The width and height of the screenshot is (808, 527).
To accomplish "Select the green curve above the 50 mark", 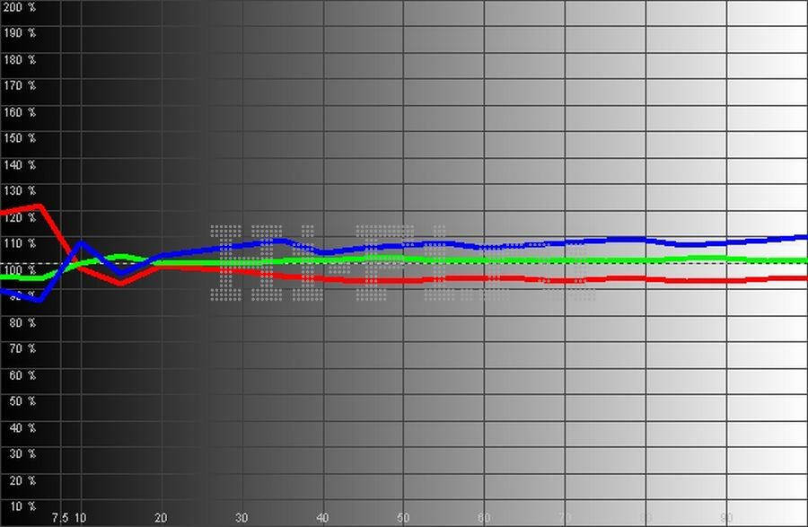I will point(403,259).
